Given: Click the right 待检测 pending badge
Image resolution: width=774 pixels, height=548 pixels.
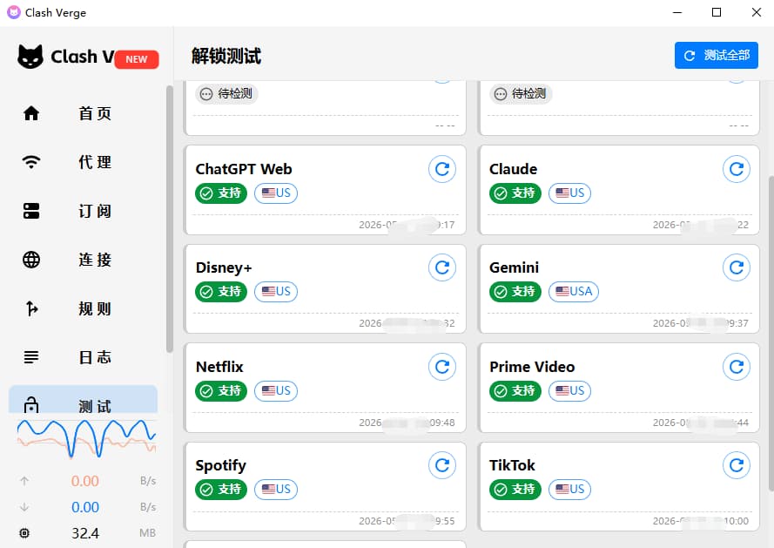Looking at the screenshot, I should point(521,93).
